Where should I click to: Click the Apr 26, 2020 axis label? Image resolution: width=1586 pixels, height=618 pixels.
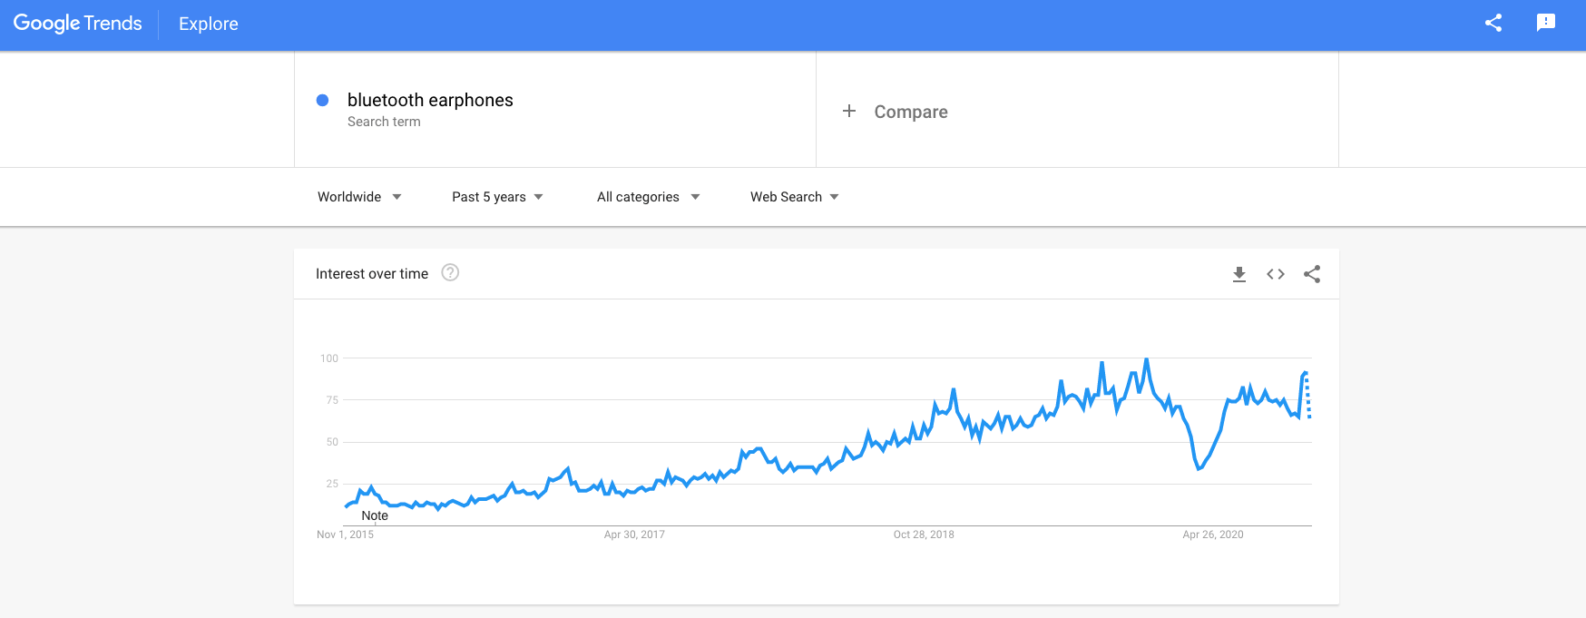1211,535
